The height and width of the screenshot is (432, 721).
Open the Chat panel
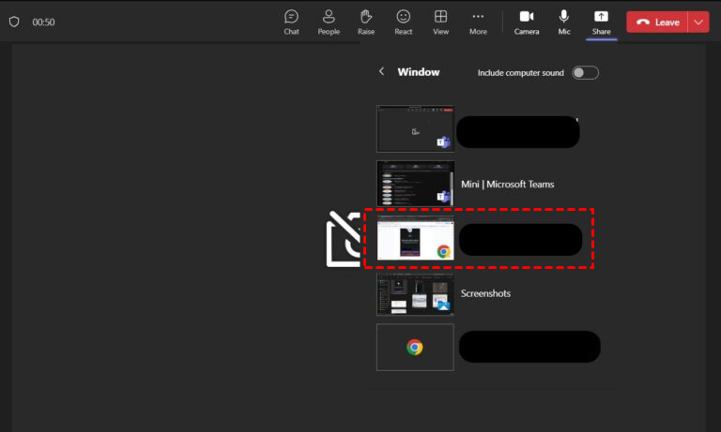pos(291,22)
